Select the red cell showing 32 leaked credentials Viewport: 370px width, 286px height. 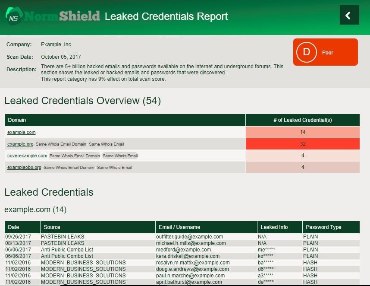pyautogui.click(x=302, y=144)
